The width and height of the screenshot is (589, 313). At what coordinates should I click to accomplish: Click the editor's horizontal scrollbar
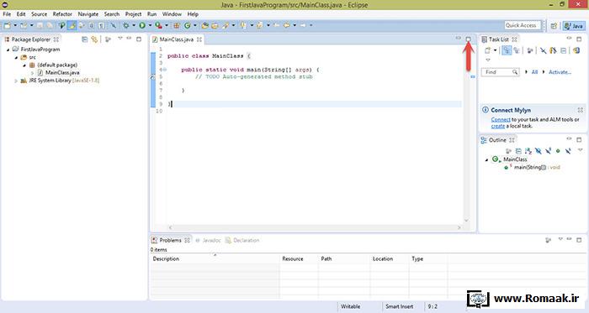[315, 227]
